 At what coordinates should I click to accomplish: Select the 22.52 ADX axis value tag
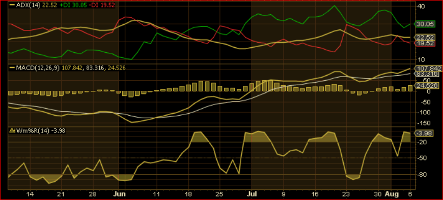425,38
